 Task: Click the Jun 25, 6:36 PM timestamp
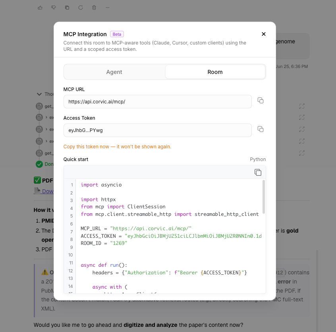(292, 66)
